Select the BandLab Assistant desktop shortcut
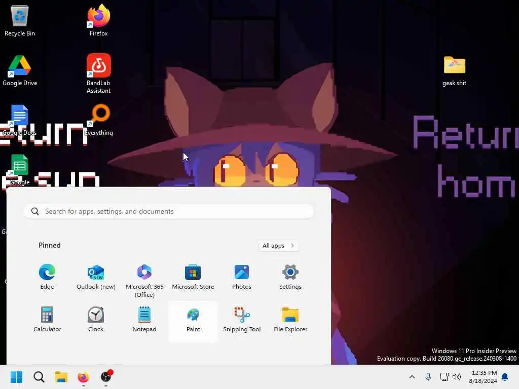The width and height of the screenshot is (519, 389). tap(99, 73)
